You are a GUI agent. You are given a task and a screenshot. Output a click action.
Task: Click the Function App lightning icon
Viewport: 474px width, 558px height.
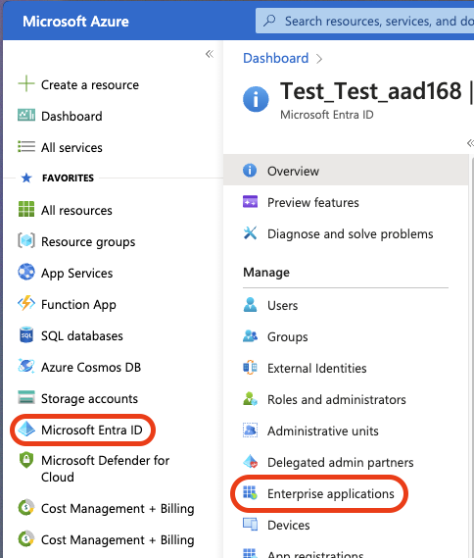26,304
